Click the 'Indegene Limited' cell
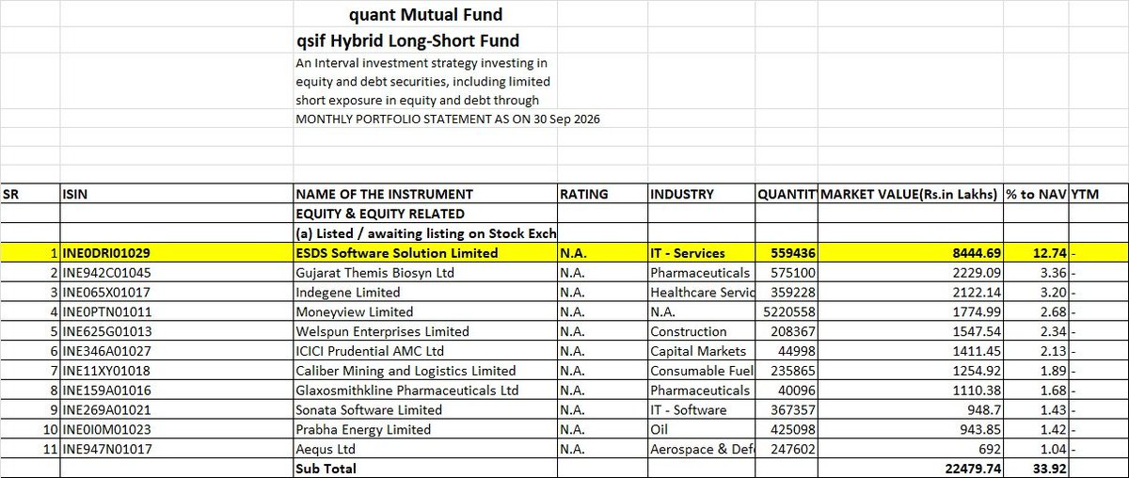The height and width of the screenshot is (478, 1129). point(425,292)
